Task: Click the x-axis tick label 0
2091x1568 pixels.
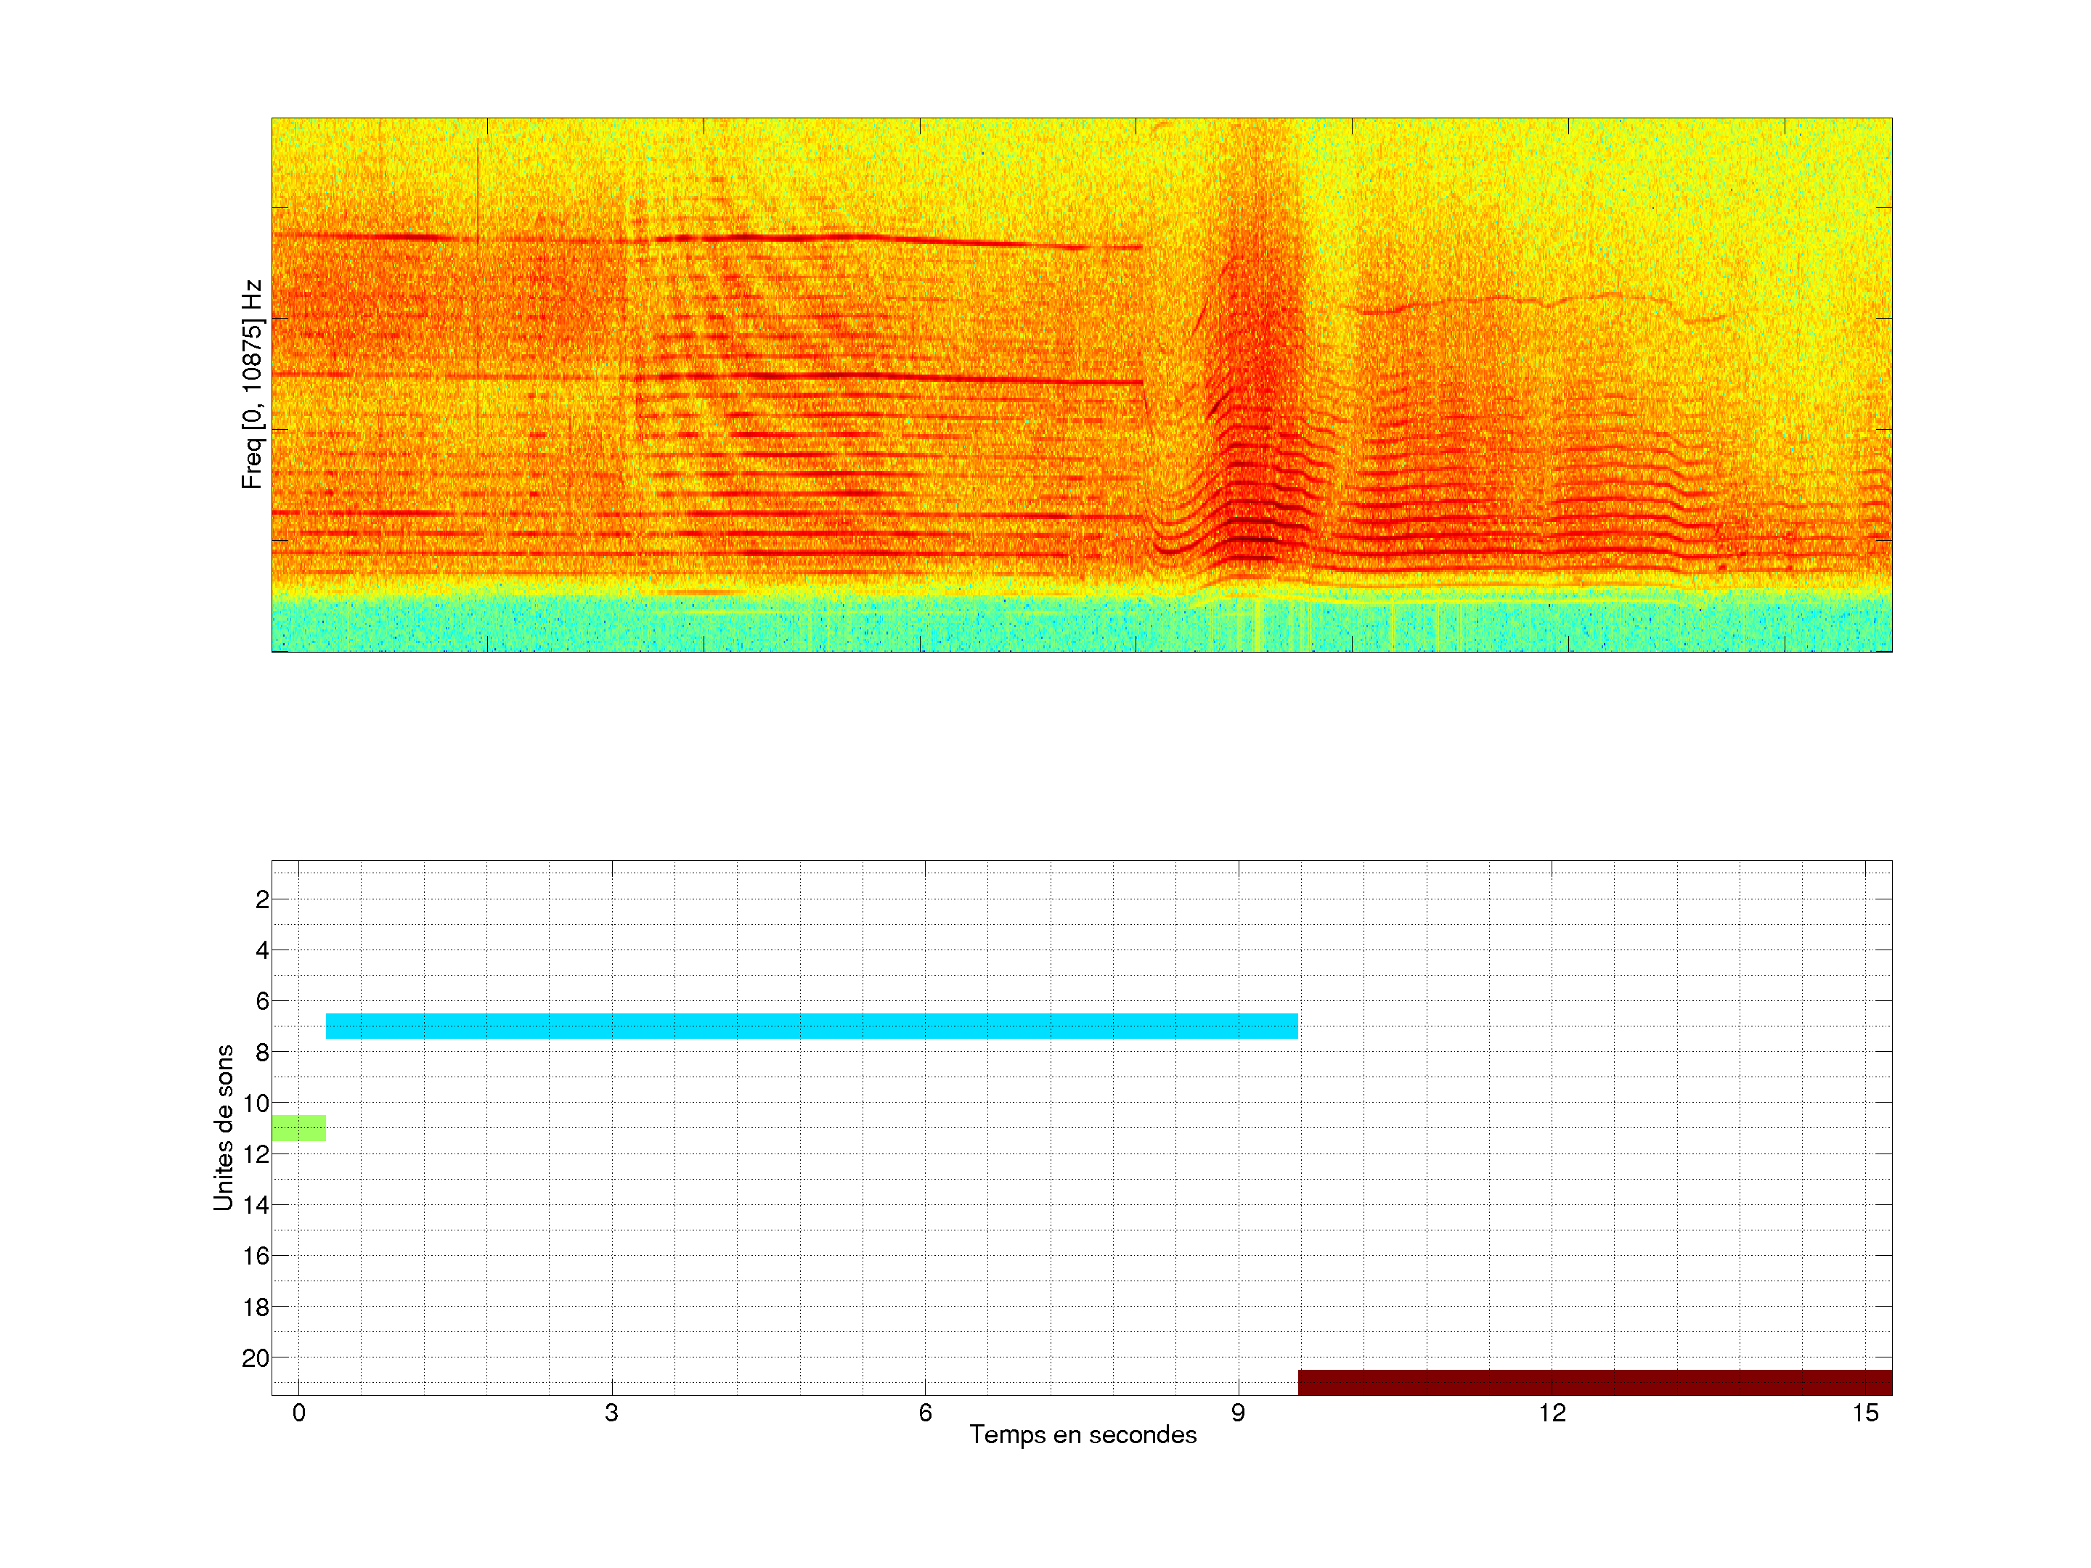Action: click(x=298, y=1413)
